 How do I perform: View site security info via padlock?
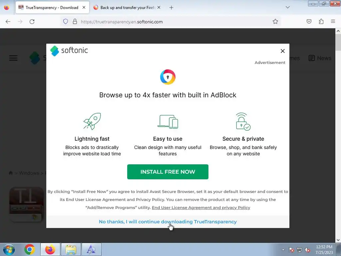point(75,22)
